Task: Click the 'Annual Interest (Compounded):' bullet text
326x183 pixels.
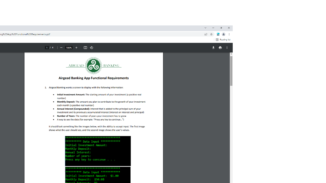Action: click(x=74, y=109)
